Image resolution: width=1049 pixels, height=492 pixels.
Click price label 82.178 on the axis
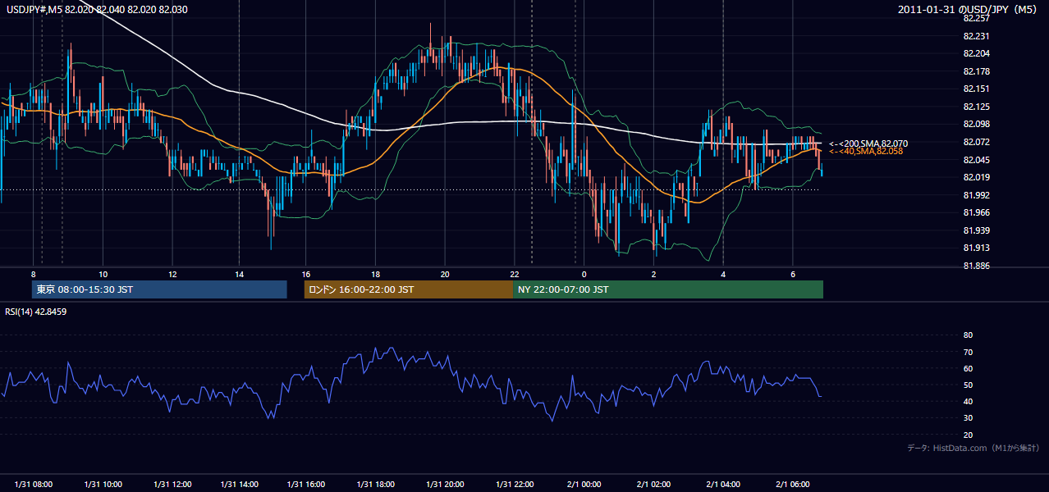(x=975, y=71)
